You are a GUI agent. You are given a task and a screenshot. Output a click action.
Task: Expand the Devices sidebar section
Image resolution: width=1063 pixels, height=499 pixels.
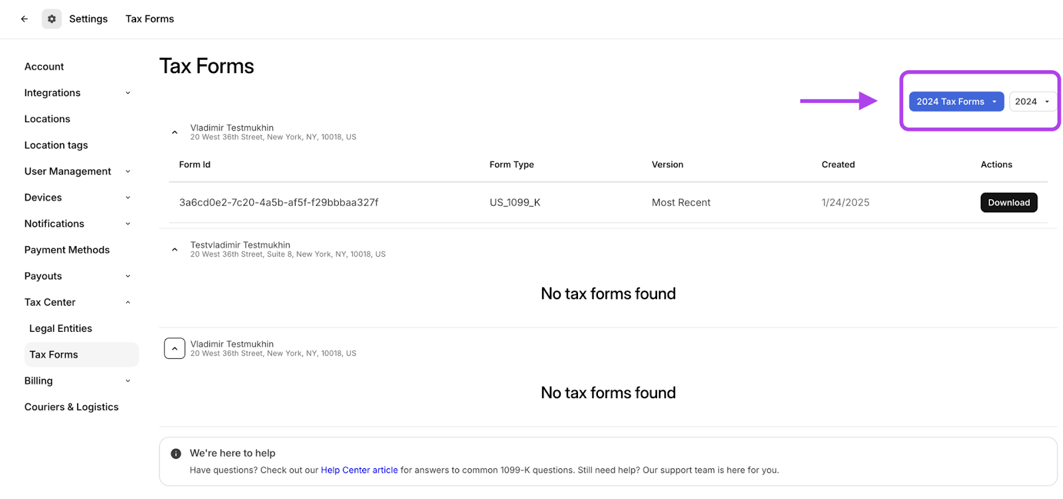tap(128, 198)
